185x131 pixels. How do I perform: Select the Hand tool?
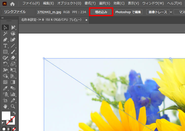[5, 106]
